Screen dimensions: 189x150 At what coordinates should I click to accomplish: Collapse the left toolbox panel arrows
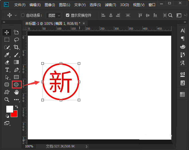(x=4, y=22)
